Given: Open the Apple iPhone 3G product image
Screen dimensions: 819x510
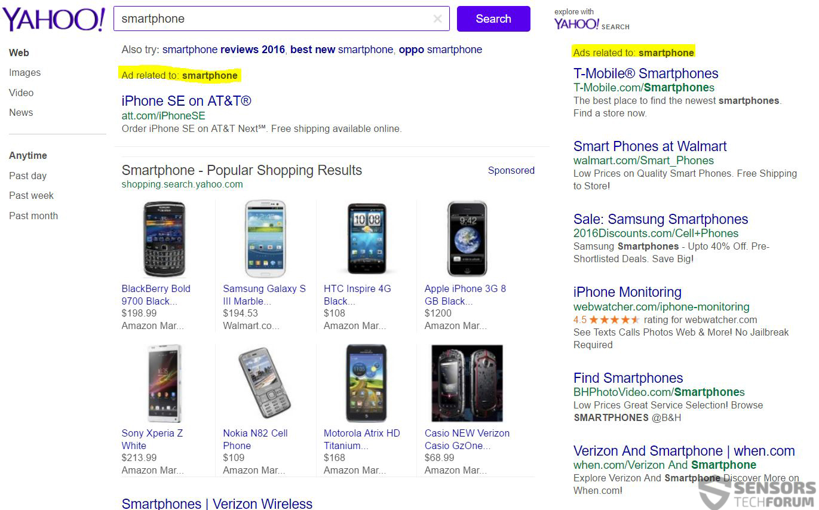Looking at the screenshot, I should pos(468,238).
